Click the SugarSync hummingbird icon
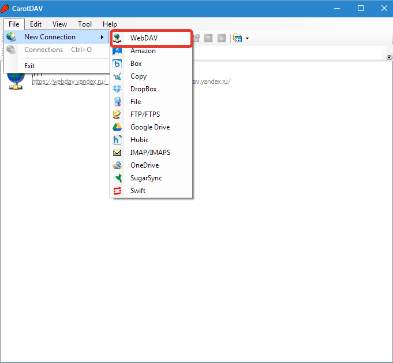The height and width of the screenshot is (363, 393). [118, 178]
